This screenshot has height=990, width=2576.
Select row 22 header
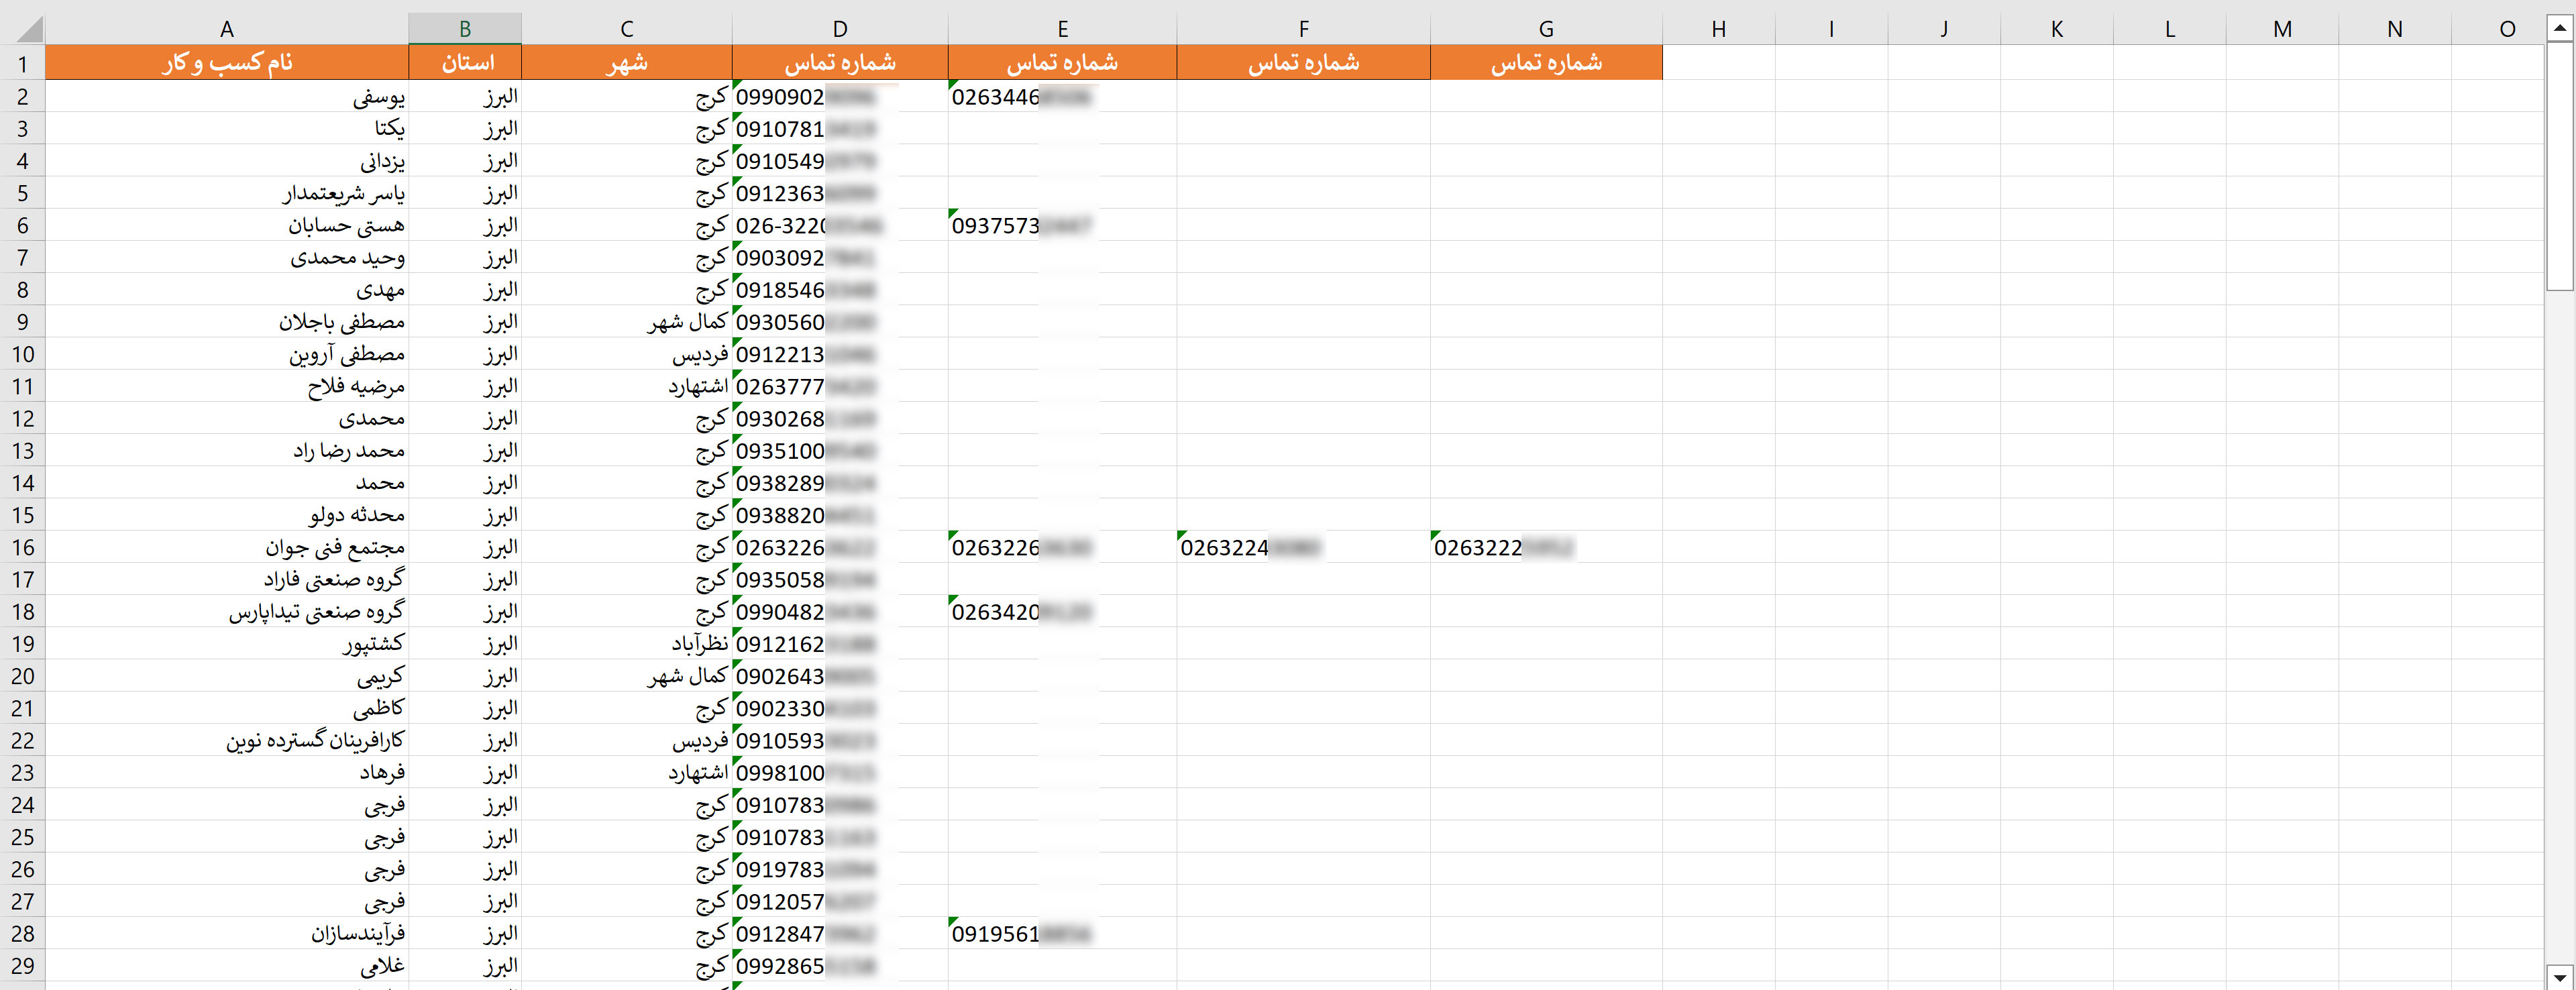(x=22, y=740)
